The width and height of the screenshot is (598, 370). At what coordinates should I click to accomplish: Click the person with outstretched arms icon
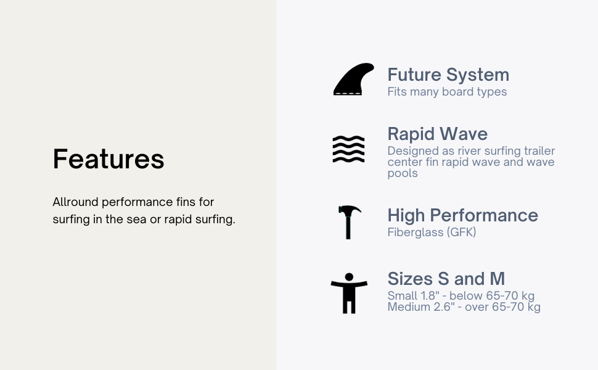point(349,294)
